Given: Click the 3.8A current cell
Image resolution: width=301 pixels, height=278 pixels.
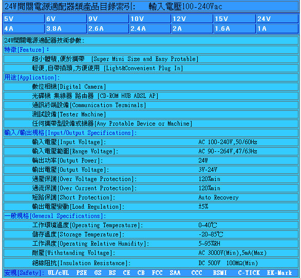Looking at the screenshot, I should point(66,29).
